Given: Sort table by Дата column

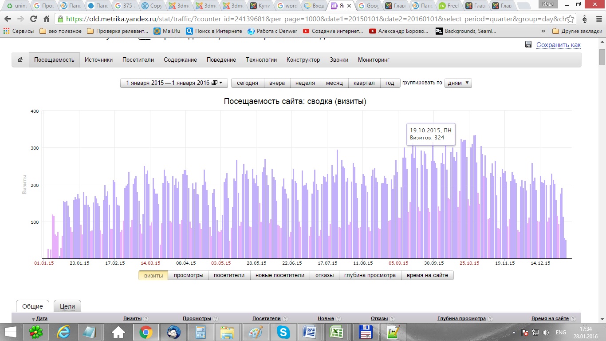Looking at the screenshot, I should tap(42, 319).
